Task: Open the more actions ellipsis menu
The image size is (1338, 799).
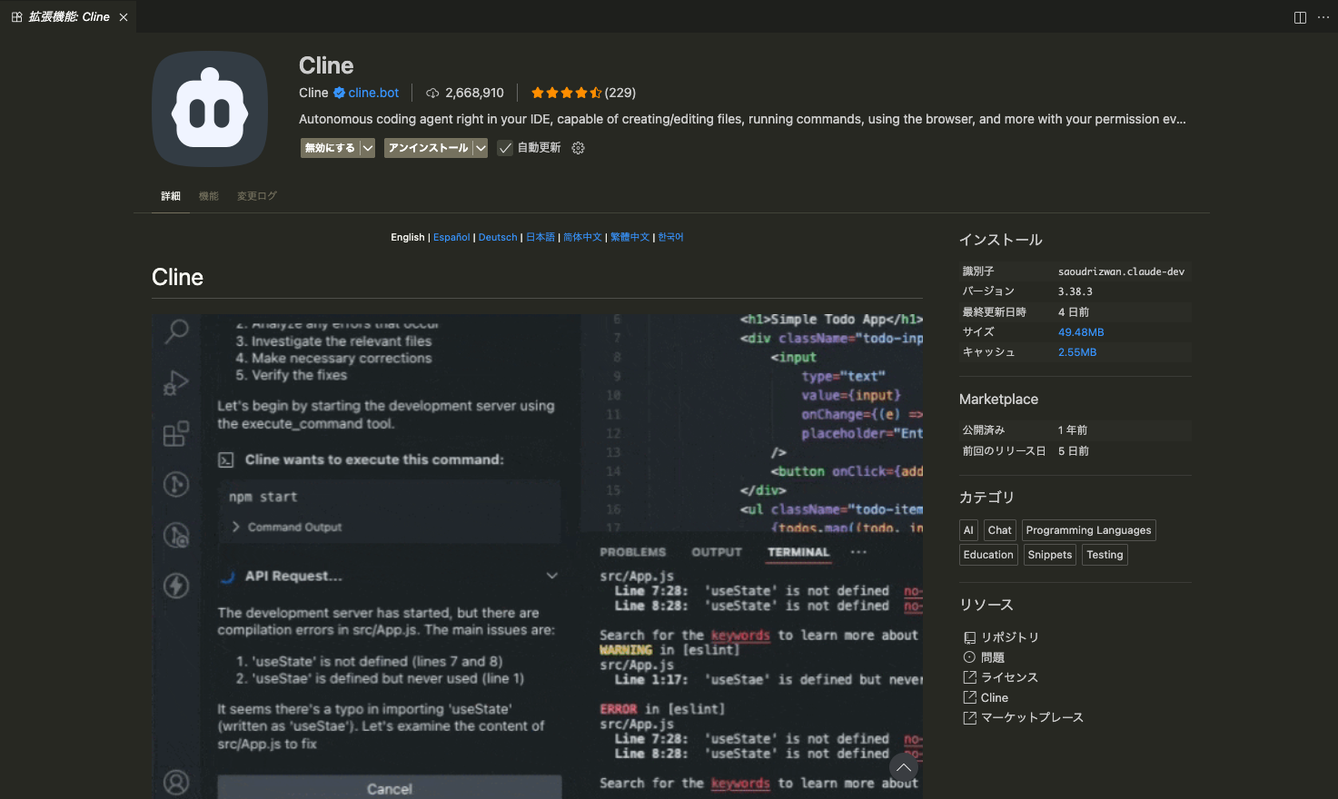Action: [x=1323, y=17]
